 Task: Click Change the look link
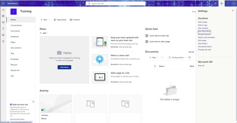tap(204, 50)
